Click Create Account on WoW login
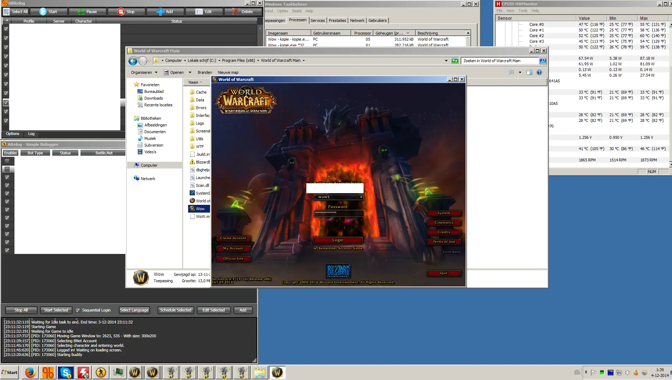This screenshot has width=672, height=380. [x=233, y=238]
